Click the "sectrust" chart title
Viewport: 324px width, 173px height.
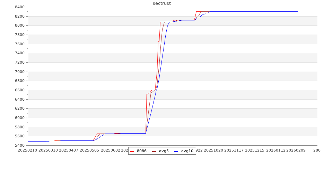point(162,3)
